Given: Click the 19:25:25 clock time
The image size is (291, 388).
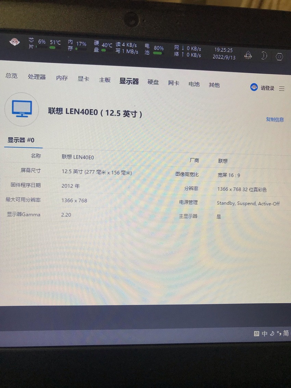Looking at the screenshot, I should (x=224, y=50).
